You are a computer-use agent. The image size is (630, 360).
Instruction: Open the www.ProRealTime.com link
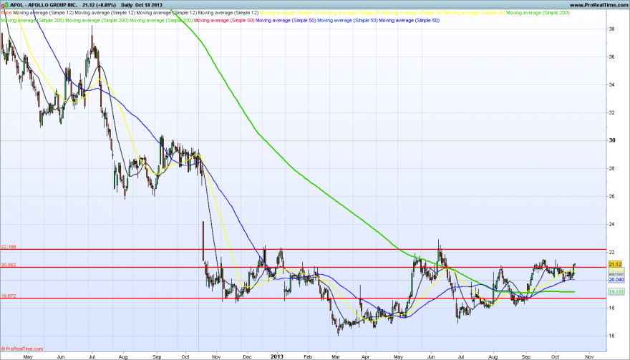coord(599,5)
